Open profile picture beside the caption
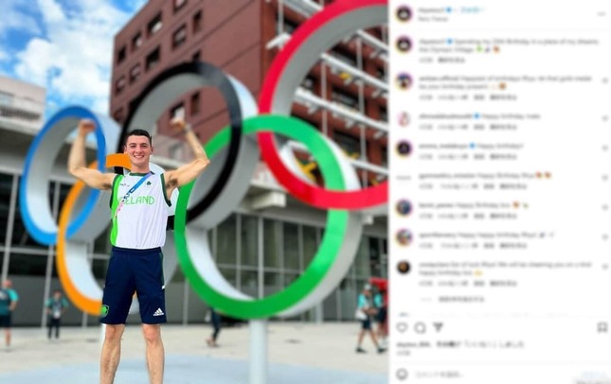 [404, 44]
